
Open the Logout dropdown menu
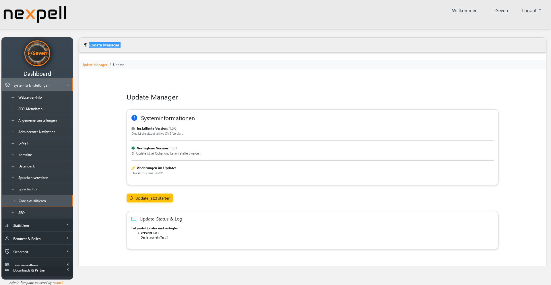(x=531, y=10)
